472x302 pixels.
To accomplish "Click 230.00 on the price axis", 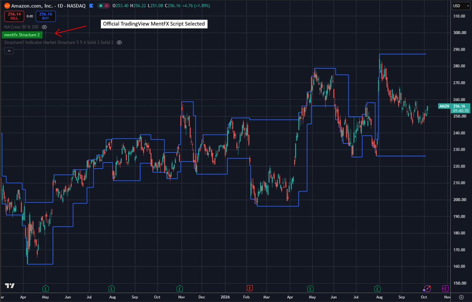I will [459, 150].
